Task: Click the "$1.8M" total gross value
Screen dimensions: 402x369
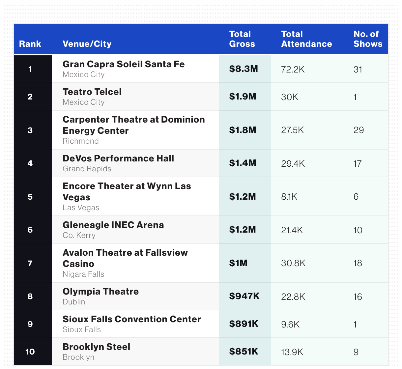Action: [x=243, y=130]
